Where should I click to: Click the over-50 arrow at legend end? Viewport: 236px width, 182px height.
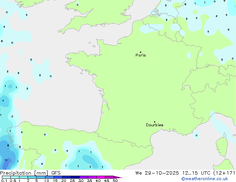118,177
